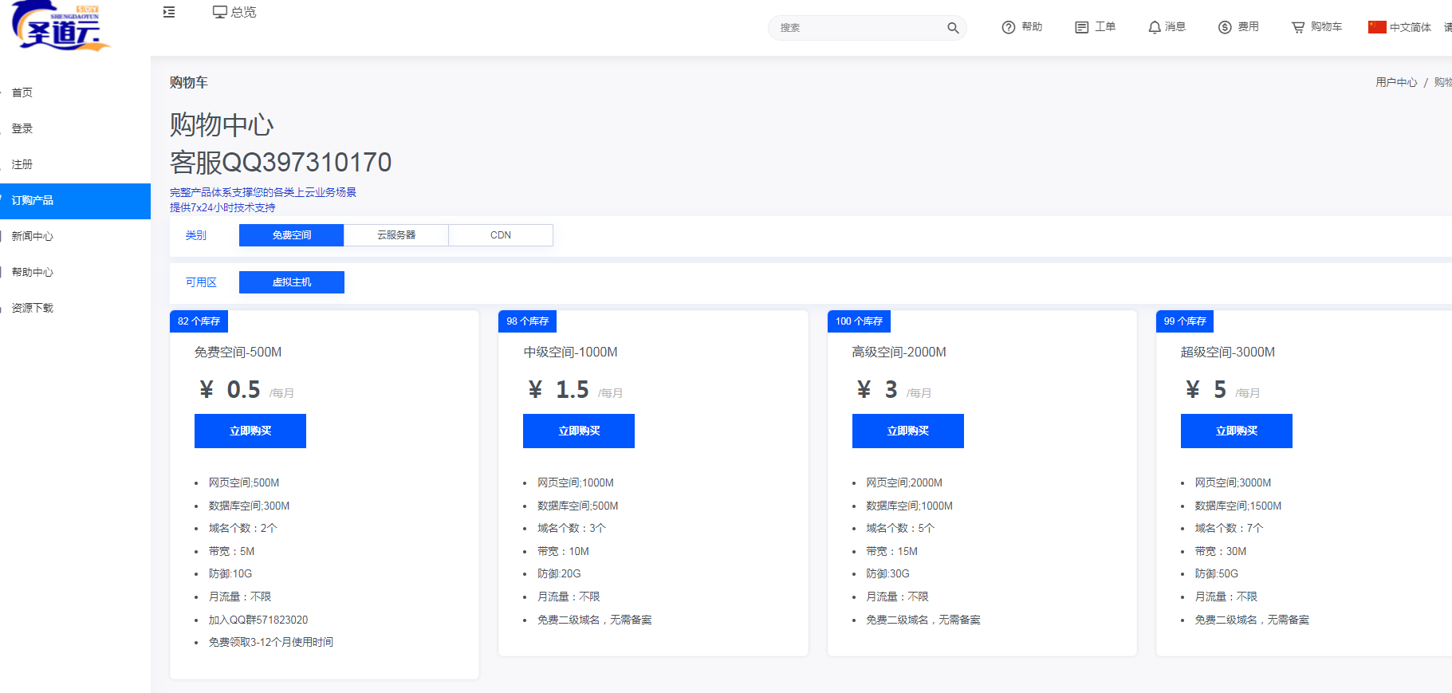Click the 圣道云 site logo
This screenshot has height=693, width=1452.
(60, 27)
